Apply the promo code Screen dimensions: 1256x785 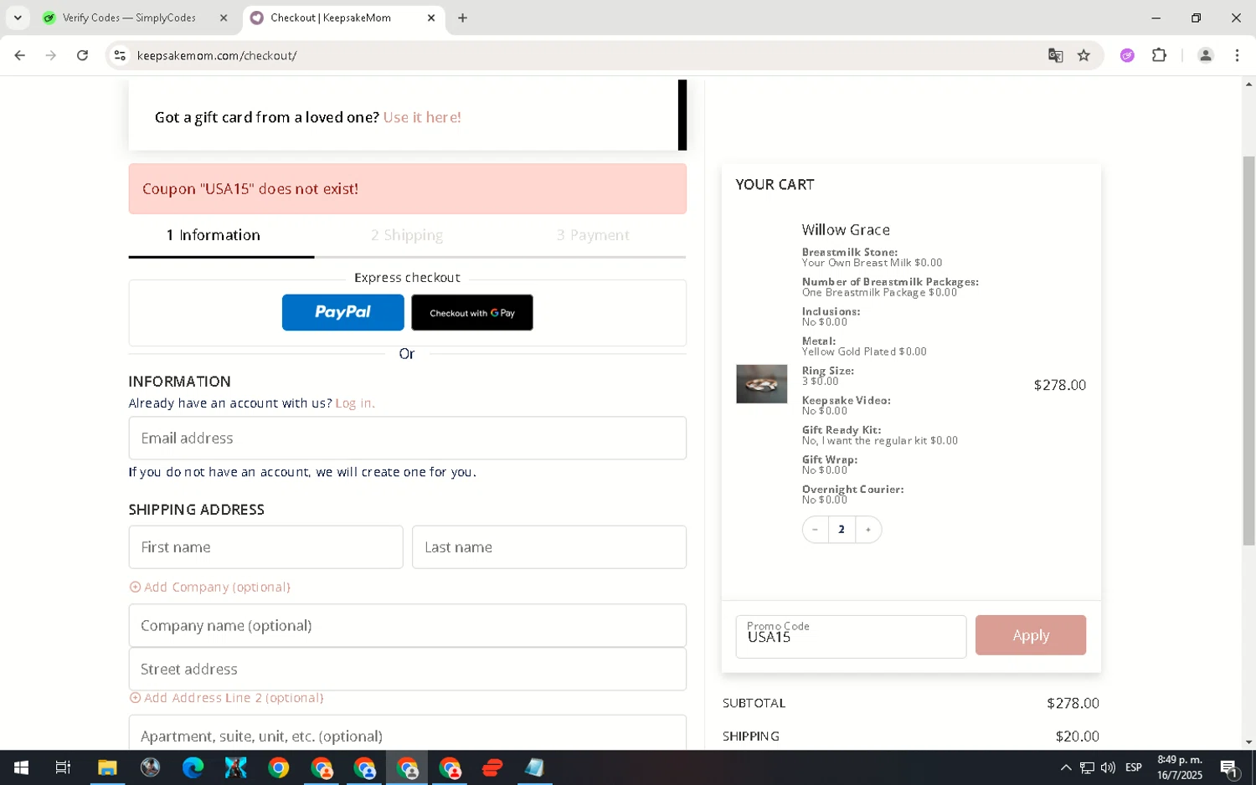1031,635
